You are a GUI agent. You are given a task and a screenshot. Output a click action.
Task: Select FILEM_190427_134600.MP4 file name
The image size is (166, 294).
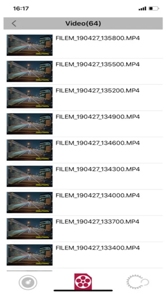click(x=98, y=143)
